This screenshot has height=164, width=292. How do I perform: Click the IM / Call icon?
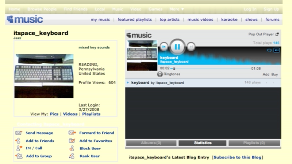pos(19,148)
